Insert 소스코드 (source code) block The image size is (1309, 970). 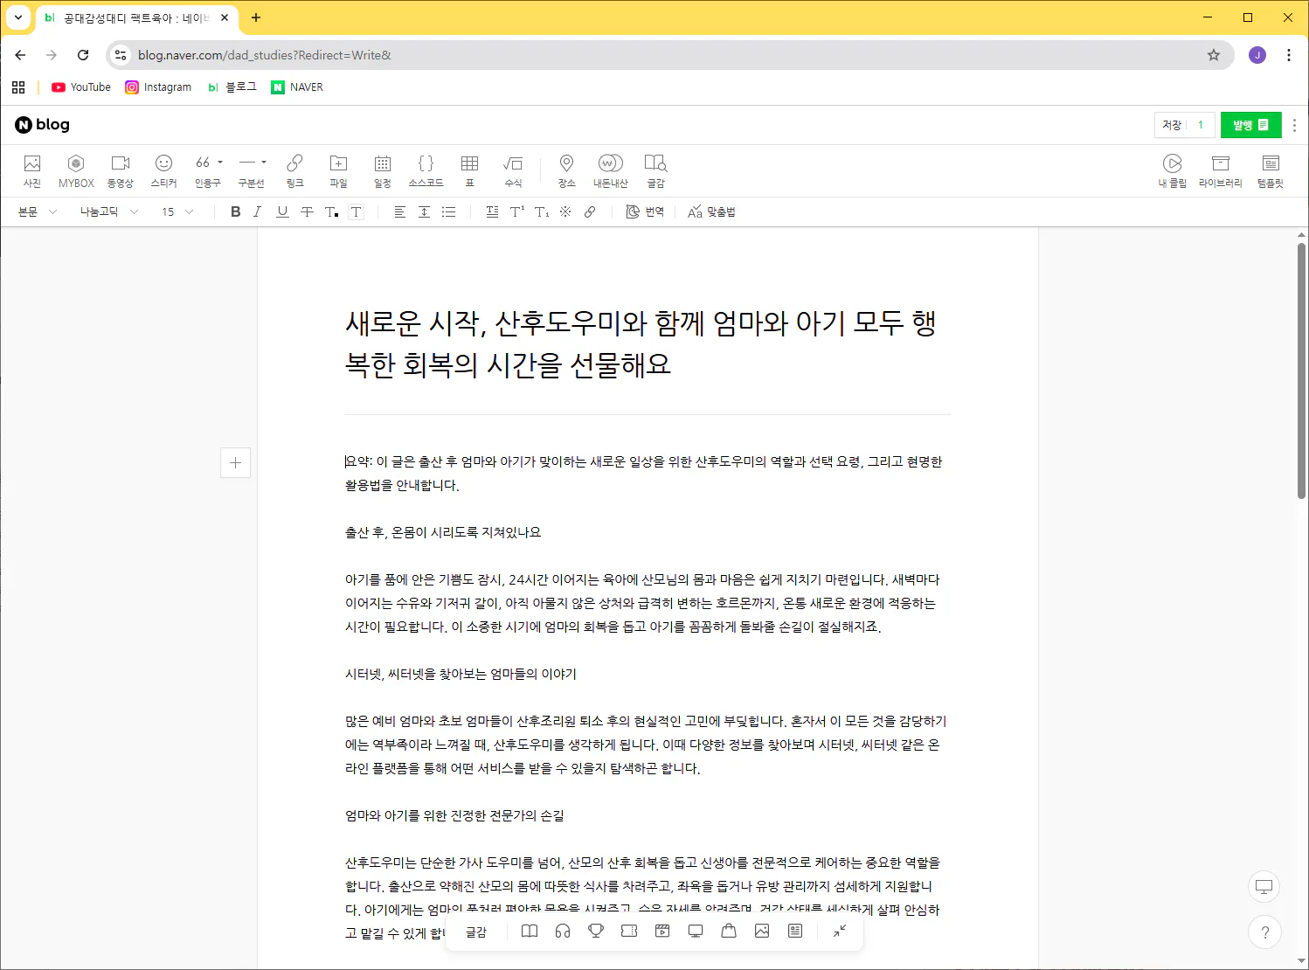pos(426,170)
